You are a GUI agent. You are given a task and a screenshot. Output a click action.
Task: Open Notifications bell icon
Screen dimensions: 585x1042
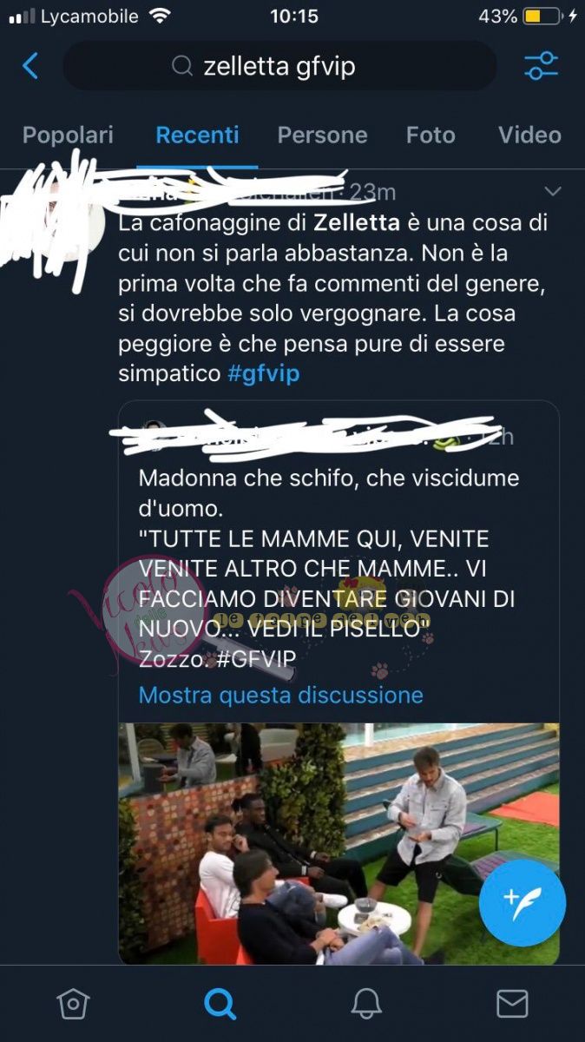point(366,1004)
